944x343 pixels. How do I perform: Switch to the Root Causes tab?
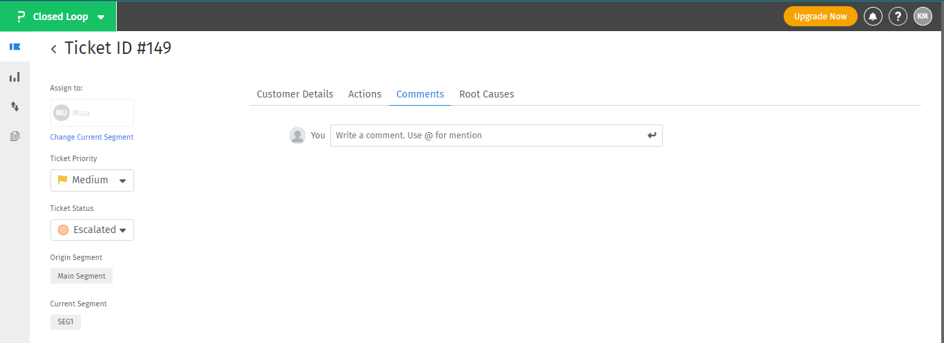[x=487, y=94]
